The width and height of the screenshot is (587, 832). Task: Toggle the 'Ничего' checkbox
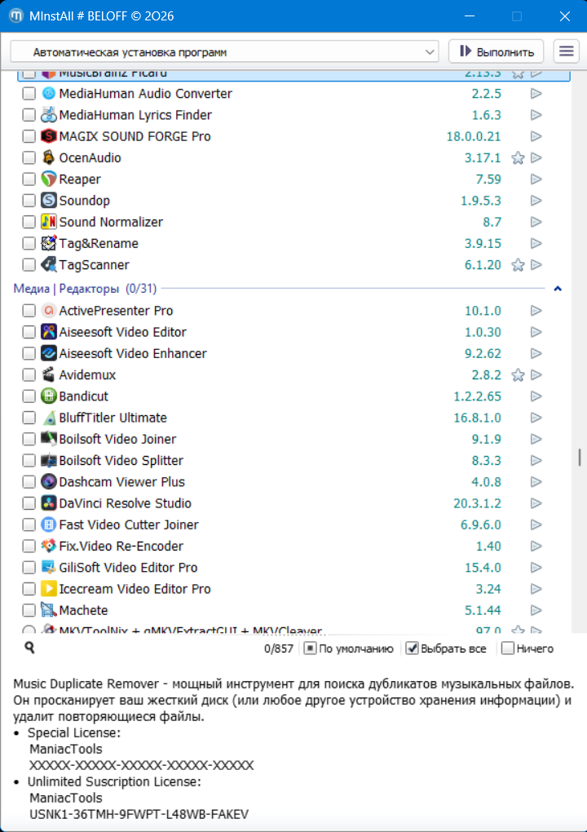[507, 648]
